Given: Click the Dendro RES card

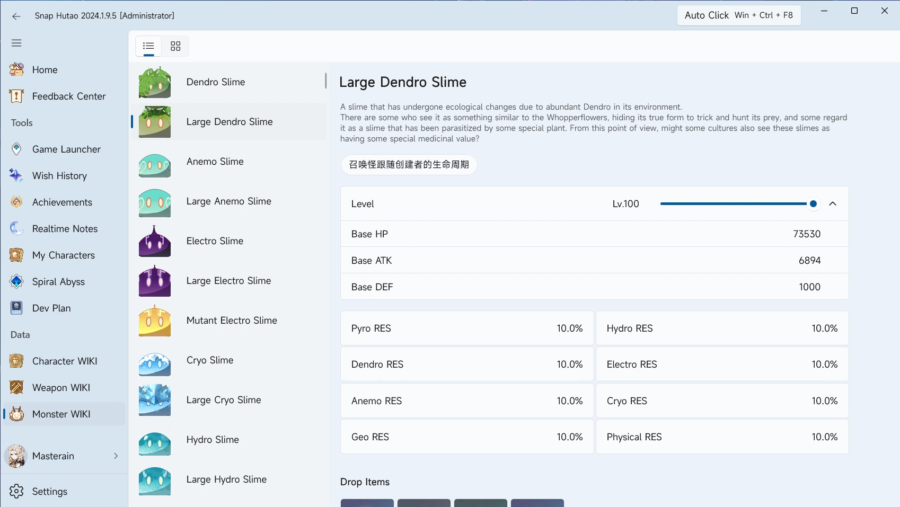Looking at the screenshot, I should 467,364.
